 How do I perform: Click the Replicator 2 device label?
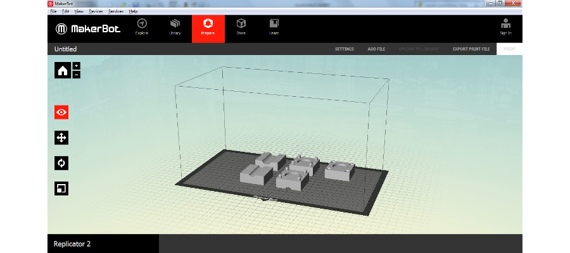[72, 244]
